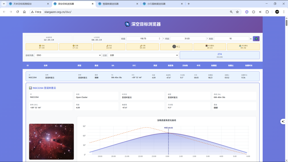The height and width of the screenshot is (162, 288).
Task: Expand the 过滤 全部 filter dropdown
Action: click(x=143, y=55)
